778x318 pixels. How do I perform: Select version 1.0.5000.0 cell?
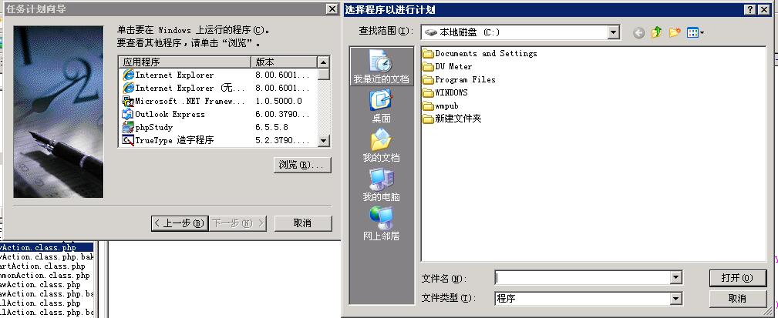tap(279, 101)
